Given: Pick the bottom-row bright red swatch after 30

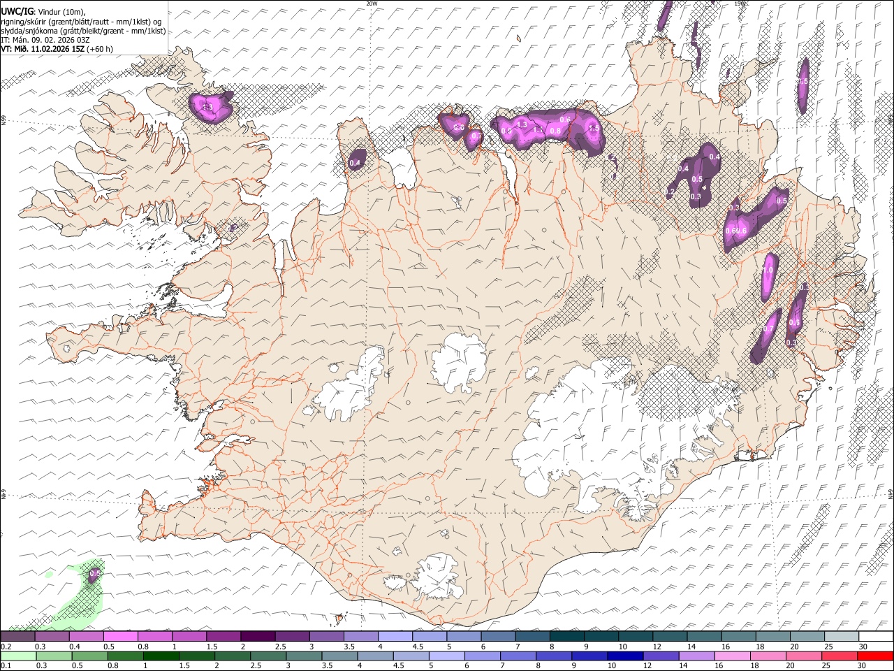Looking at the screenshot, I should (875, 656).
